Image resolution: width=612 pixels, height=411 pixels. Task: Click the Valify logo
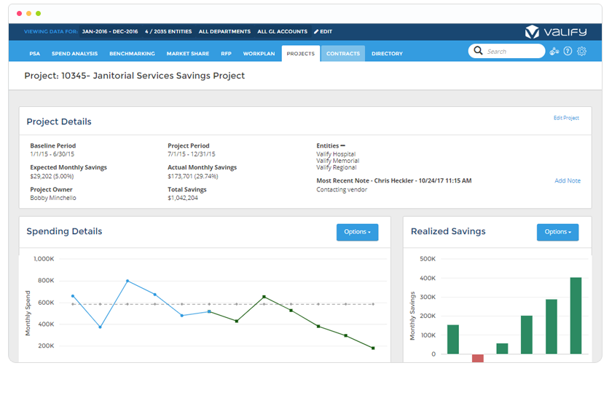[555, 32]
